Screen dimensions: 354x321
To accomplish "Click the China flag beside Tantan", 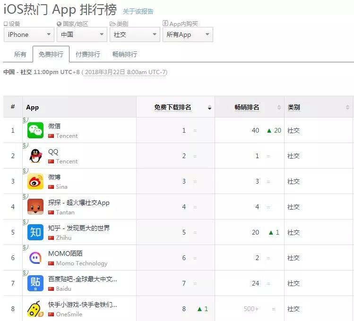I will point(51,212).
